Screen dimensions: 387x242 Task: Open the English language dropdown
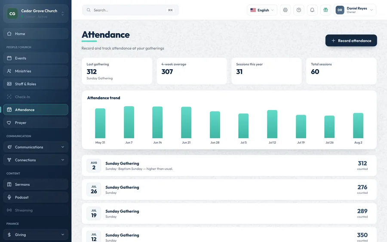point(262,10)
